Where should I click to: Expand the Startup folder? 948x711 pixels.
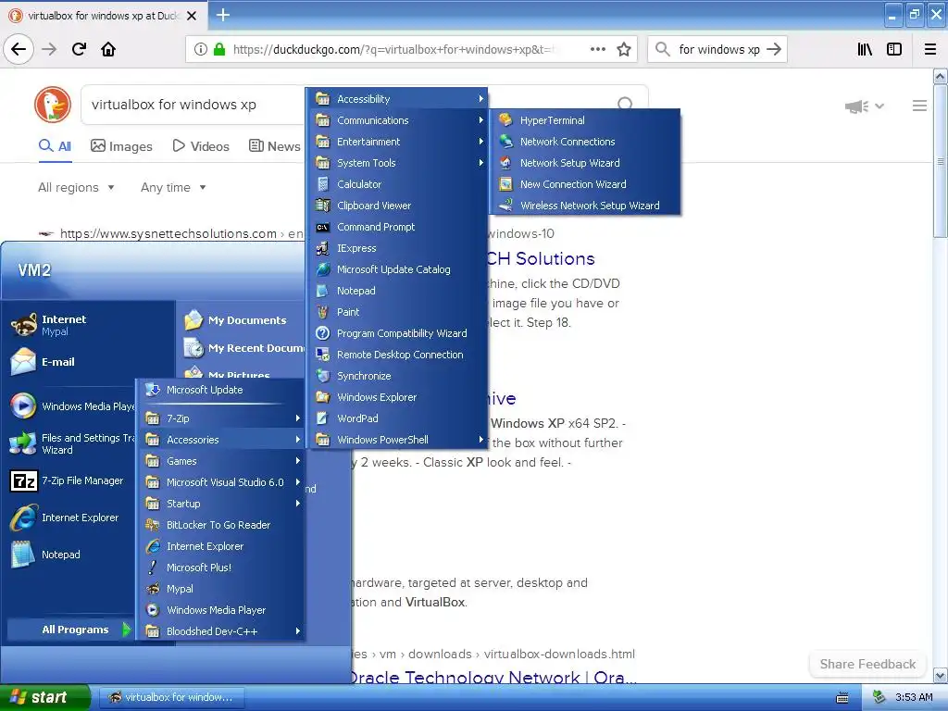pyautogui.click(x=221, y=504)
